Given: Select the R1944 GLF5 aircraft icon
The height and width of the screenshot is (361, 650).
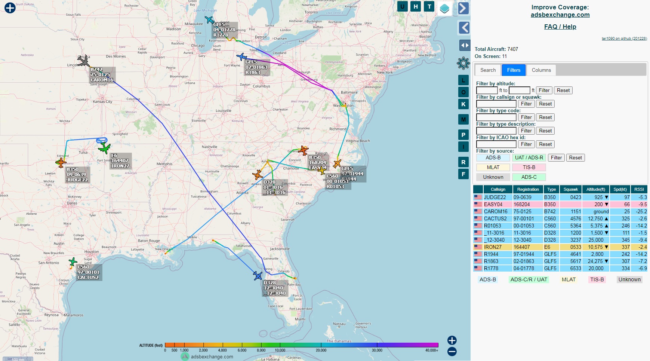Looking at the screenshot, I should click(337, 163).
